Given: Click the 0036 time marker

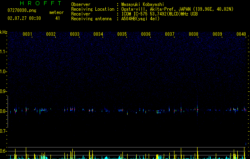Looking at the screenshot, I should (146, 34).
